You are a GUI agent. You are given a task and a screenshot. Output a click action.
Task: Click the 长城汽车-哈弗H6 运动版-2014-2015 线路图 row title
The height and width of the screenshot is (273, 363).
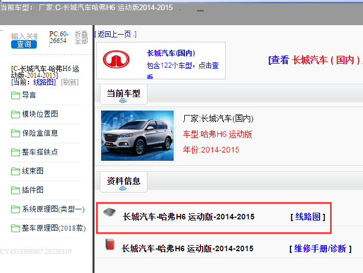[188, 217]
